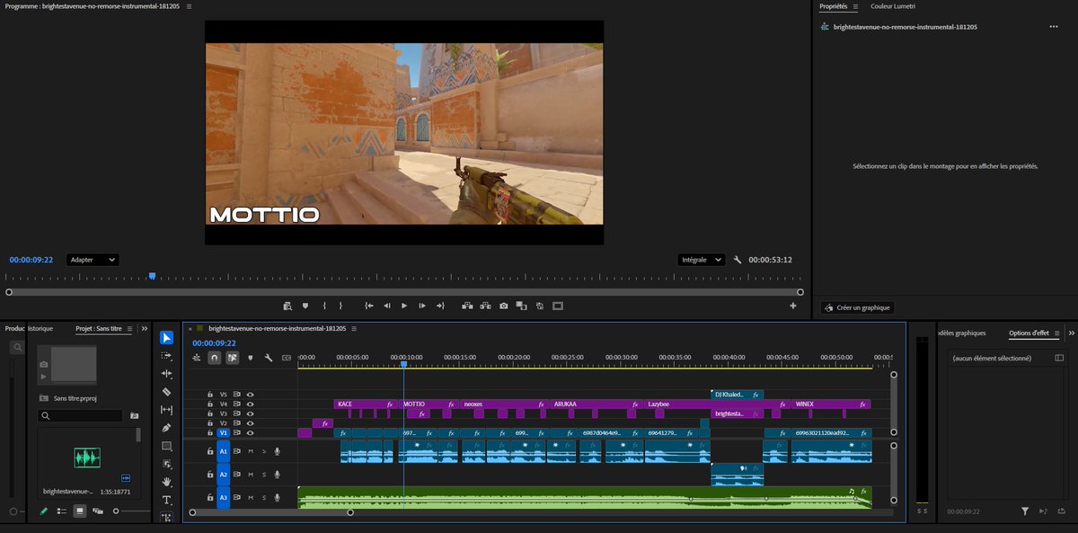
Task: Toggle lock on track V4
Action: click(210, 404)
